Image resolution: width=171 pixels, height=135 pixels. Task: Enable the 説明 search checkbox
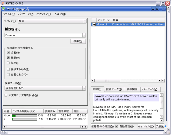[x=8, y=63]
